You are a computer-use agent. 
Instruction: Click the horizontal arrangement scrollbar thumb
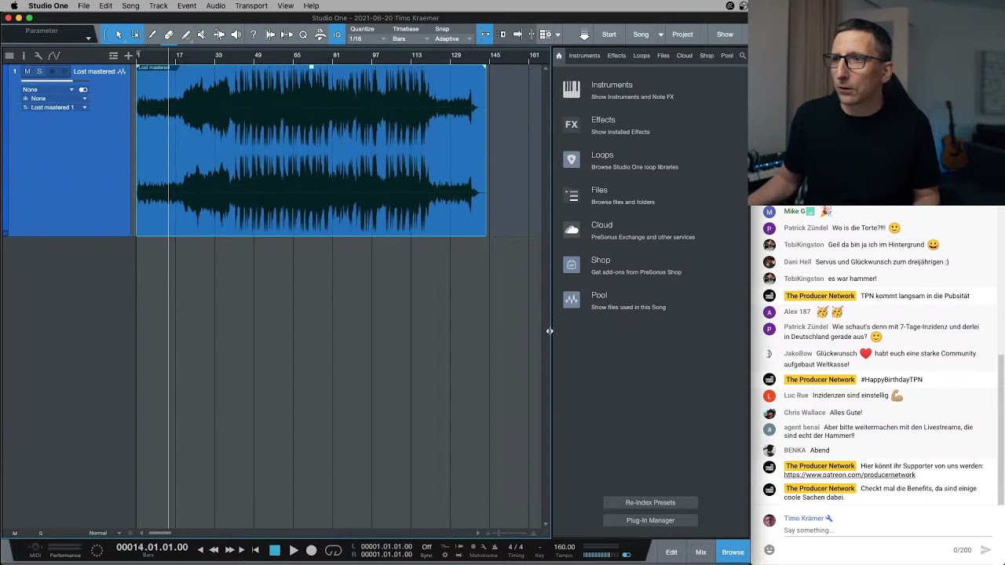click(159, 533)
